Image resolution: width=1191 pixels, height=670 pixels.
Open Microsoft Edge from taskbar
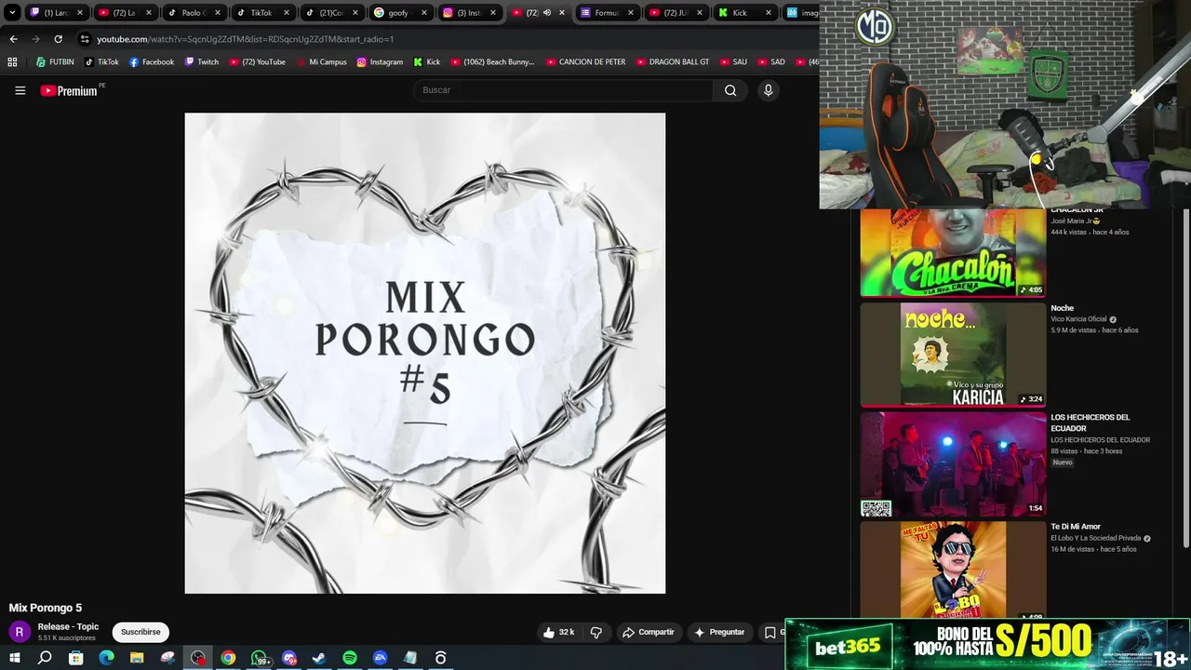(106, 658)
